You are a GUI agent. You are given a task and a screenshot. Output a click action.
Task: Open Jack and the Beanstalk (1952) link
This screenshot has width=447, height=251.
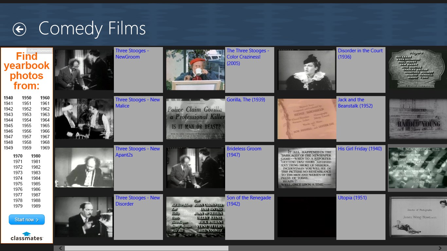click(355, 103)
